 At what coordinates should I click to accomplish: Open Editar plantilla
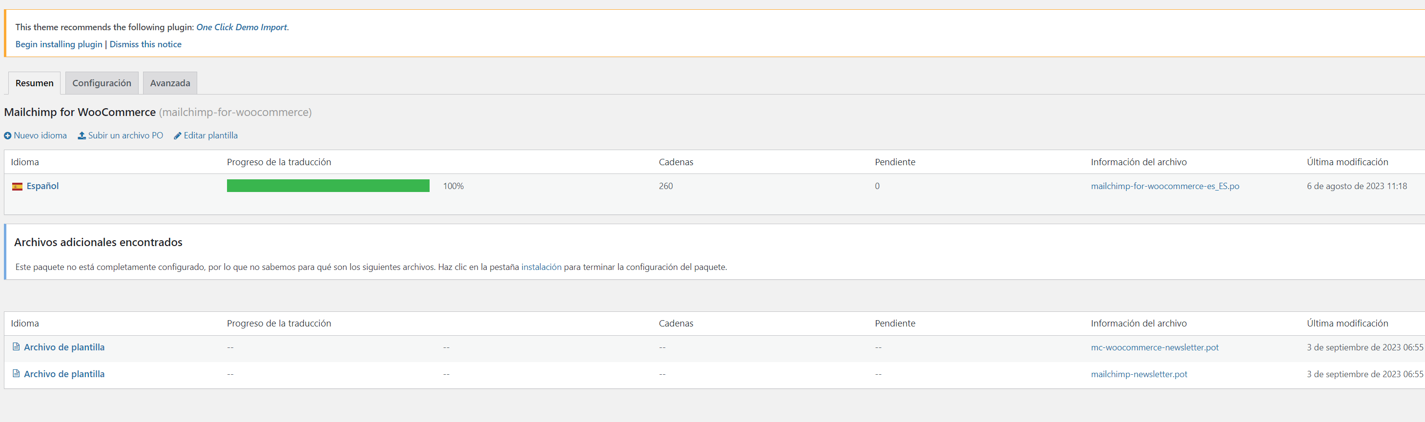(x=211, y=135)
